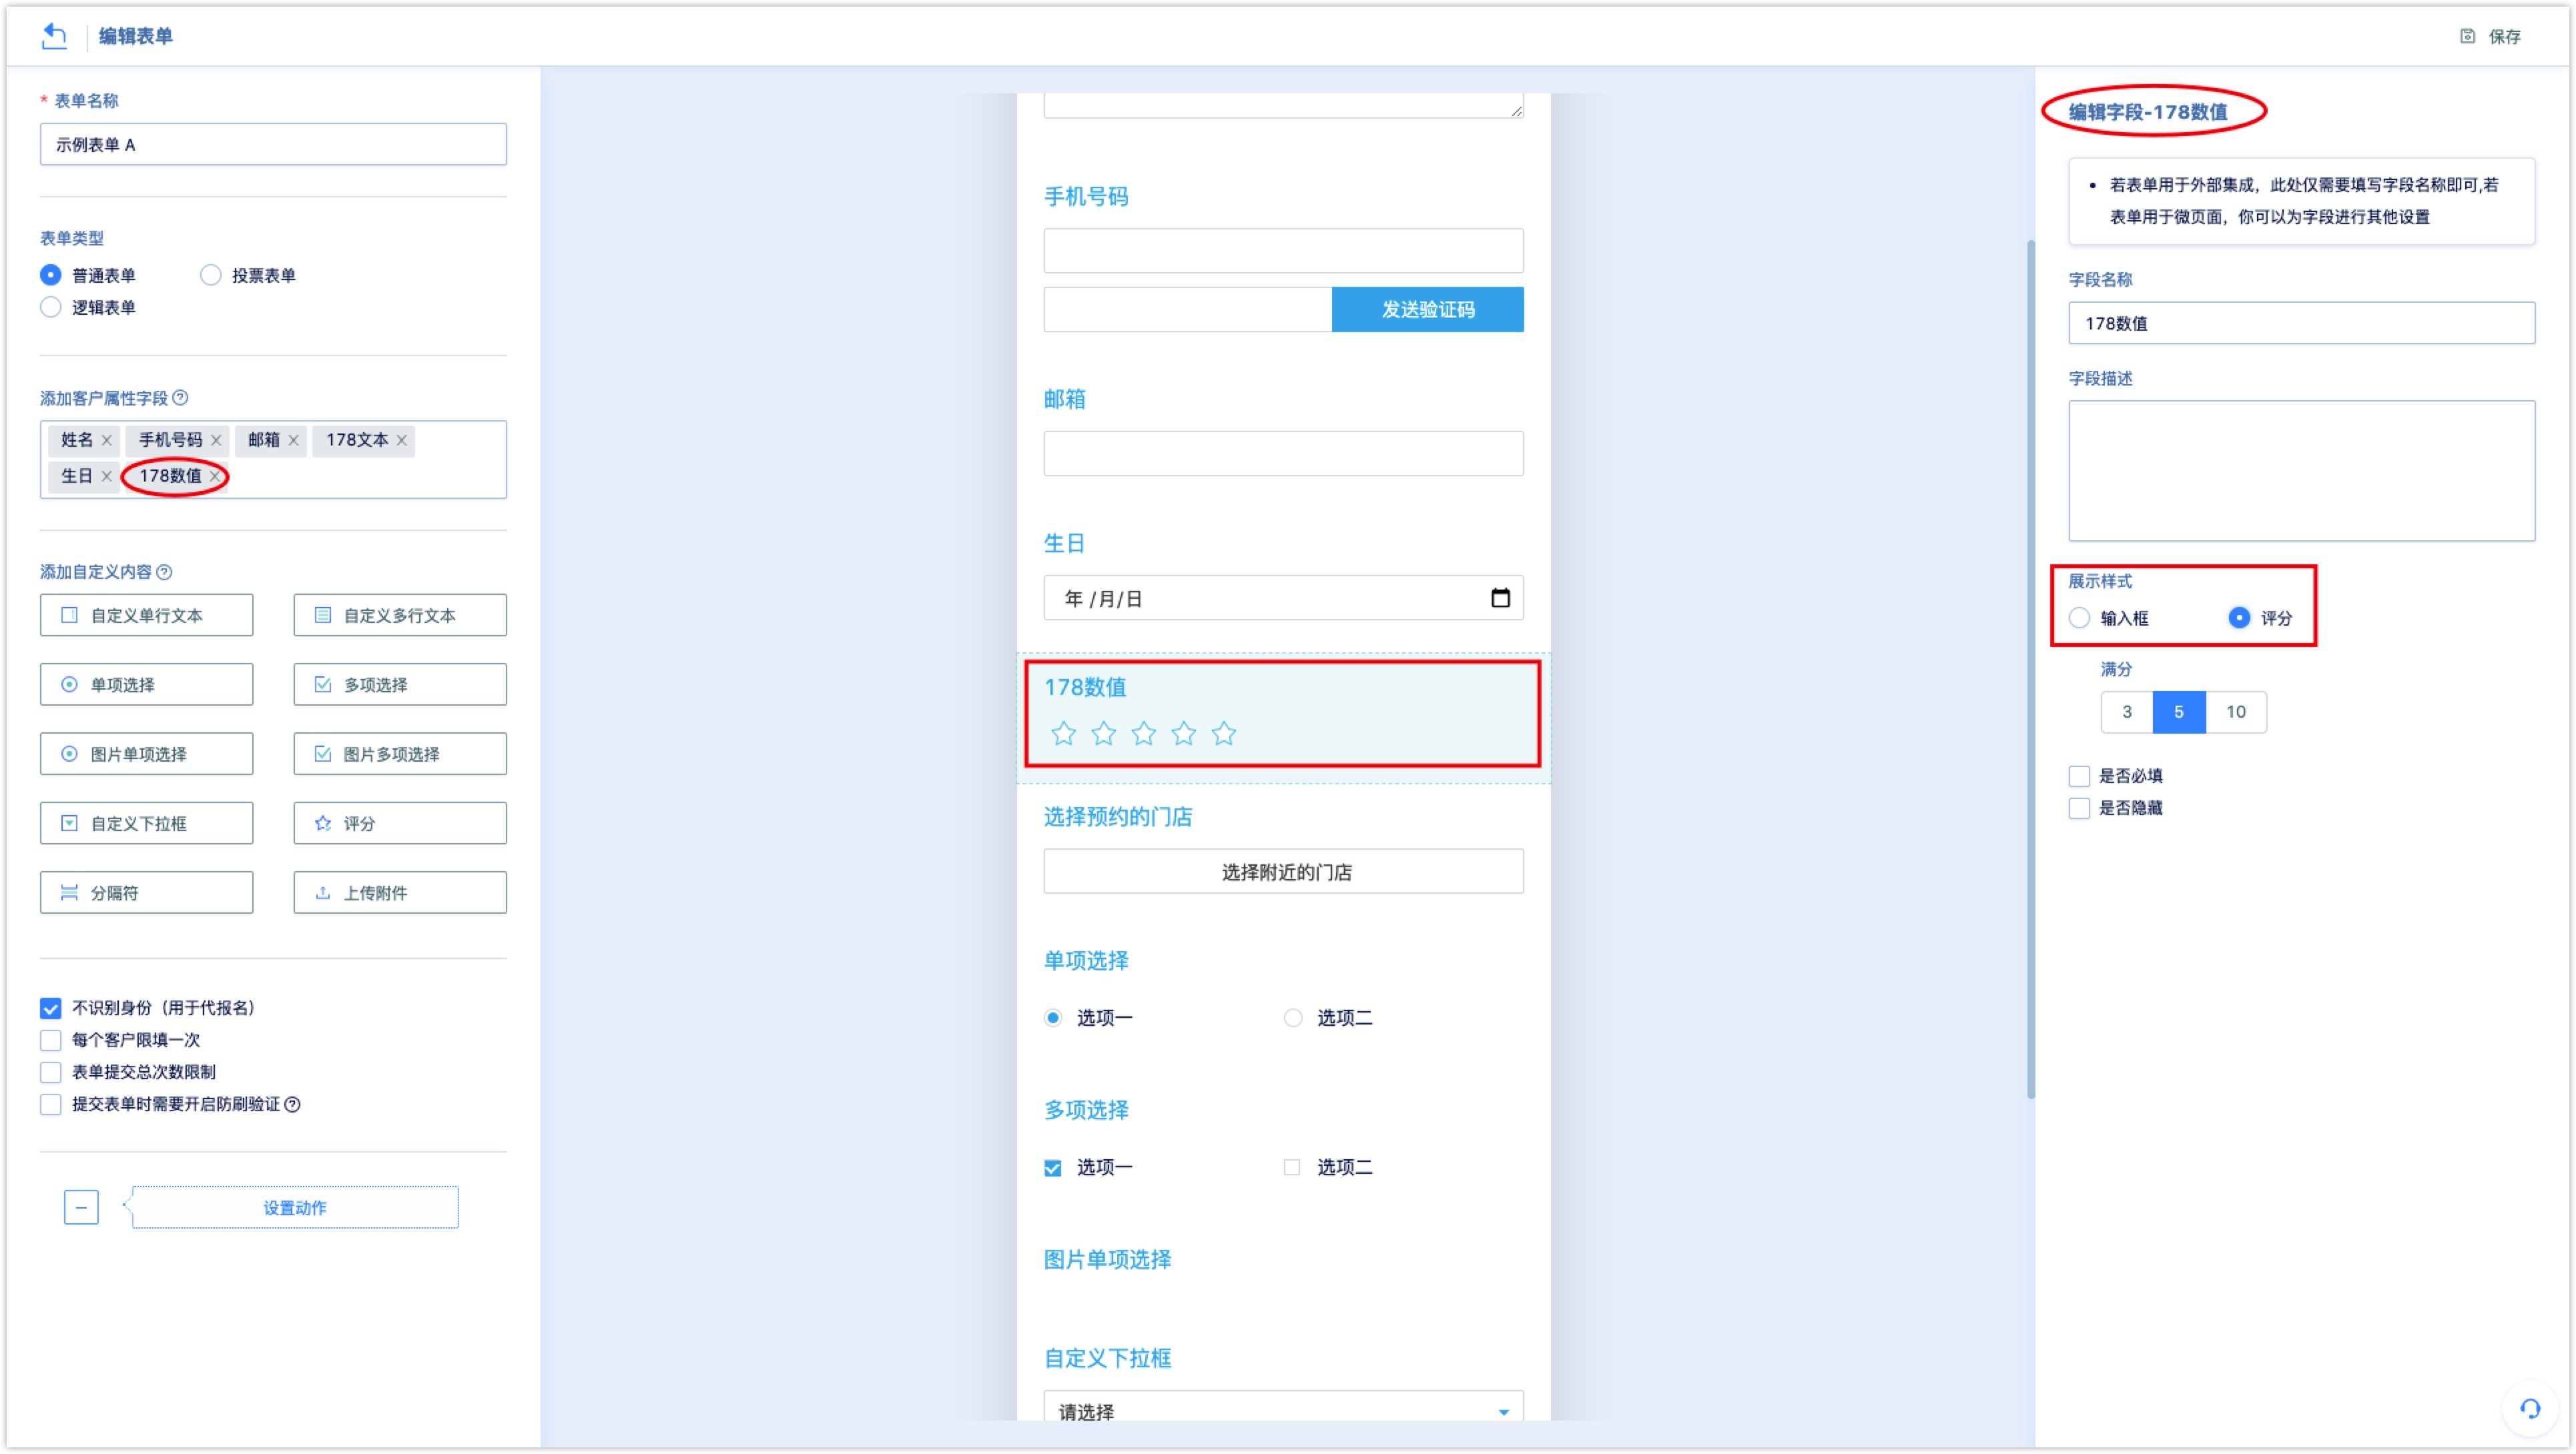Edit the 字段名称 input field

(2301, 323)
